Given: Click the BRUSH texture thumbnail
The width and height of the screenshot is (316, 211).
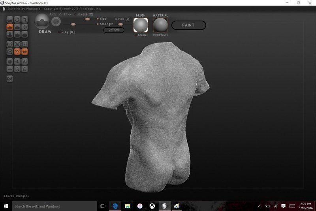Looking at the screenshot, I should (x=141, y=25).
